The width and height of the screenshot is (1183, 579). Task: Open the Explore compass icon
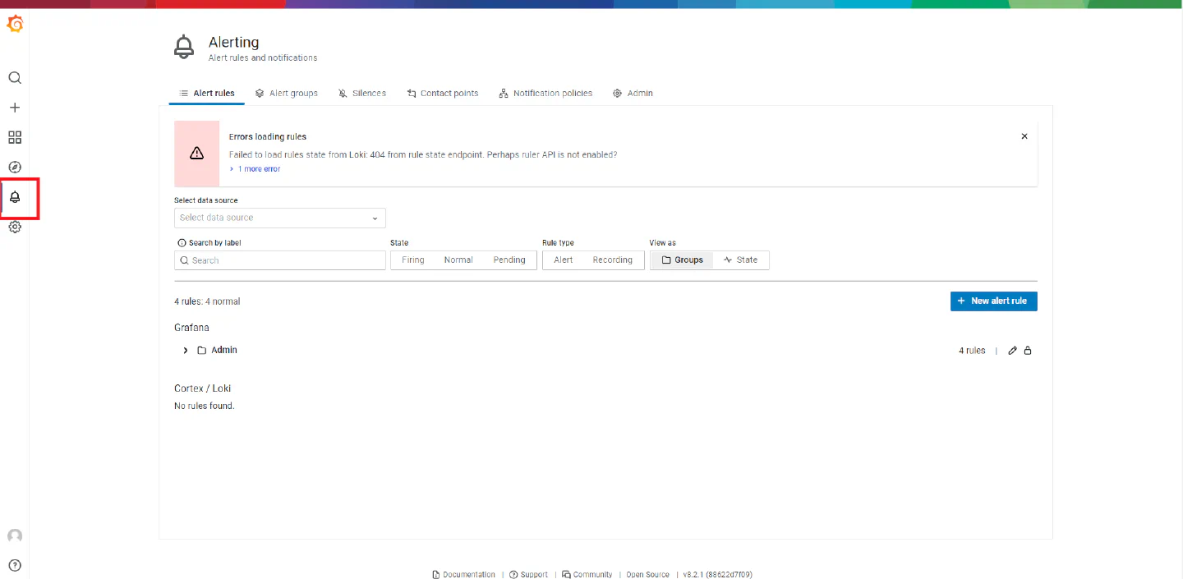tap(15, 167)
